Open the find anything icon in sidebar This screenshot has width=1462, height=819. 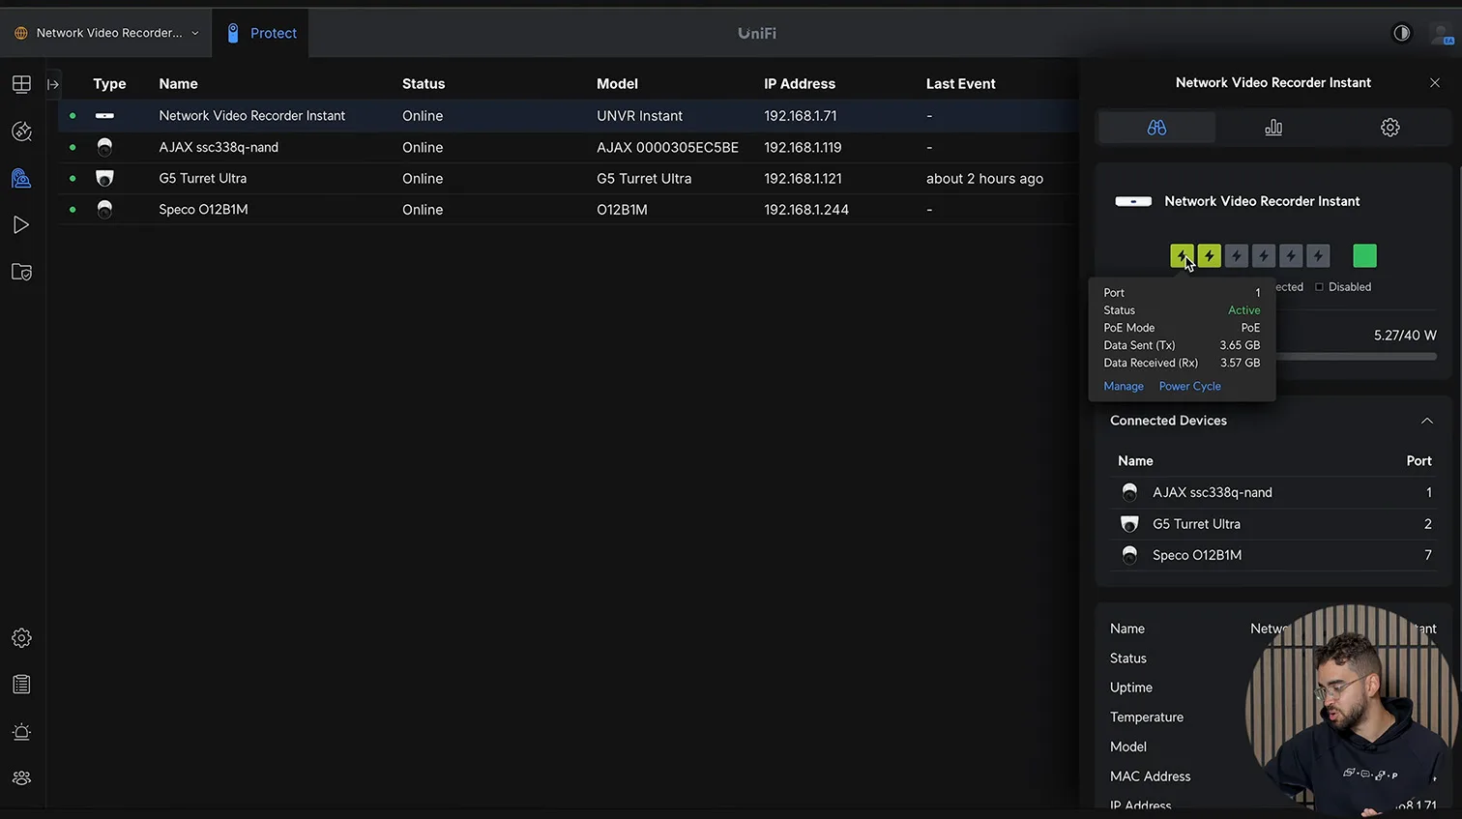click(x=21, y=132)
